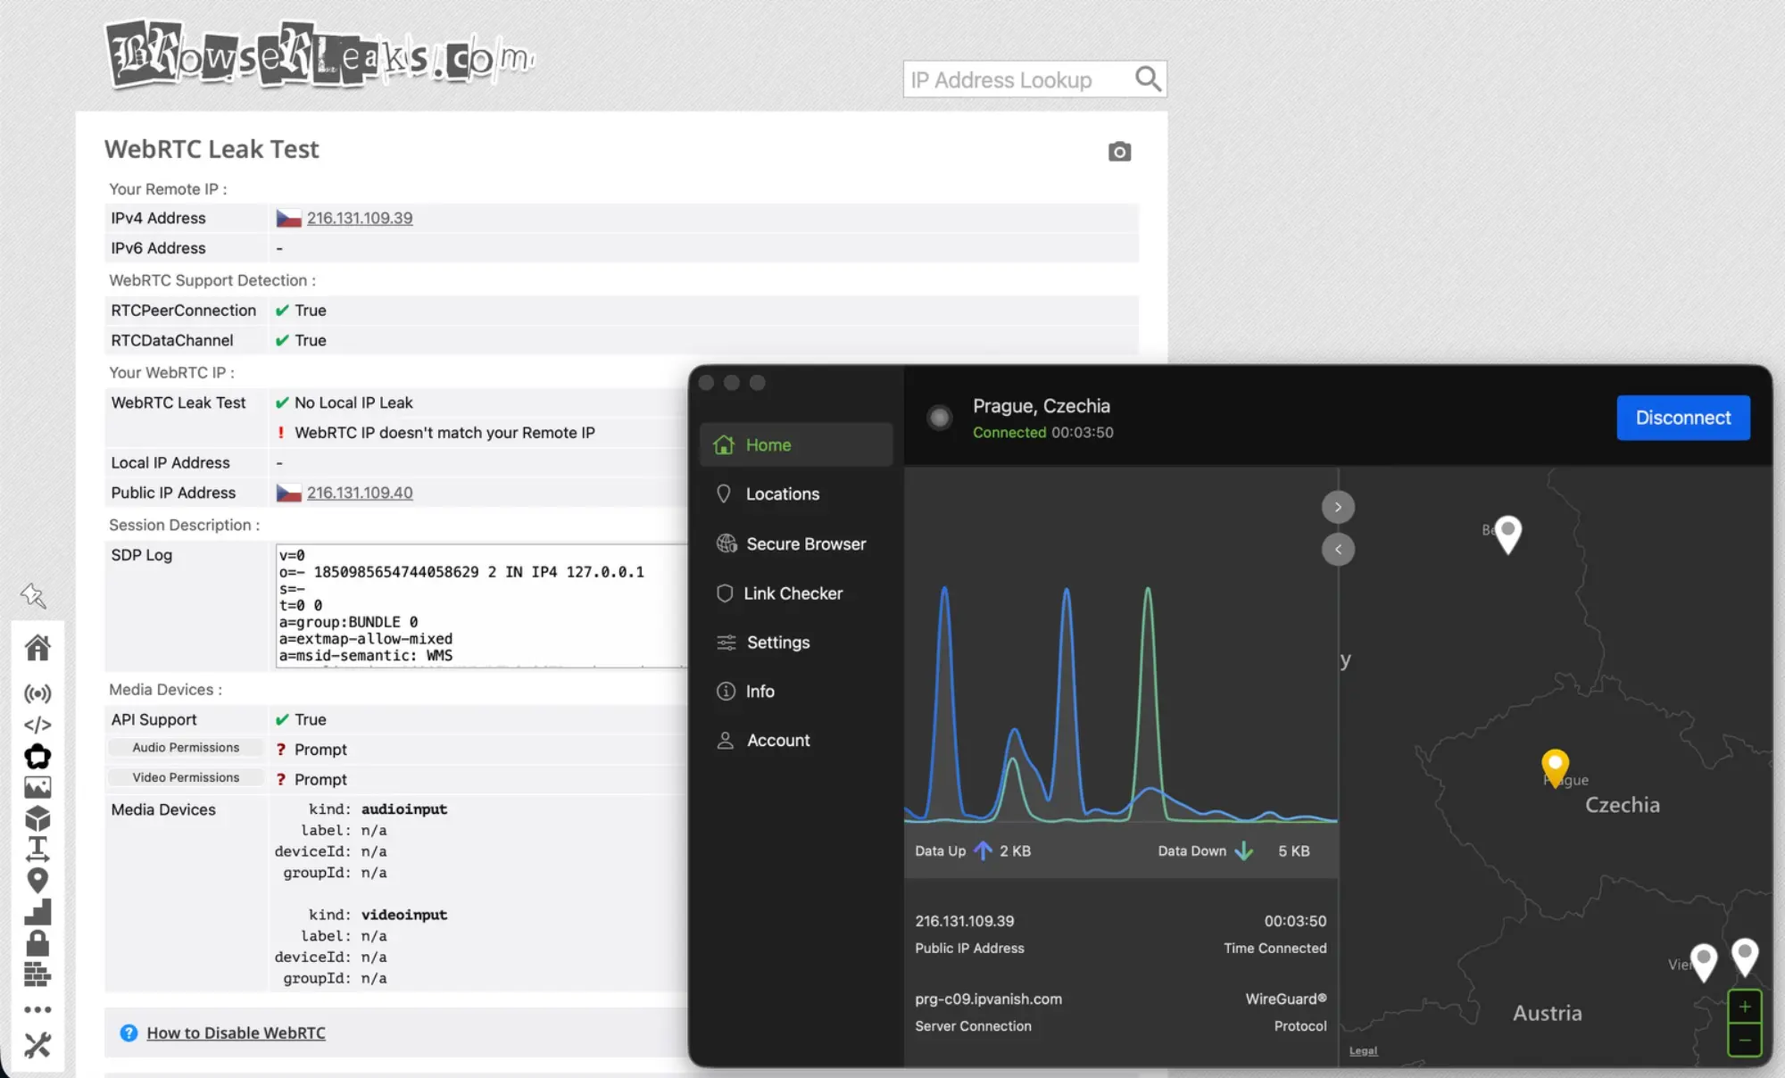Select the Canvas fingerprint icon in sidebar
1785x1078 pixels.
[37, 756]
